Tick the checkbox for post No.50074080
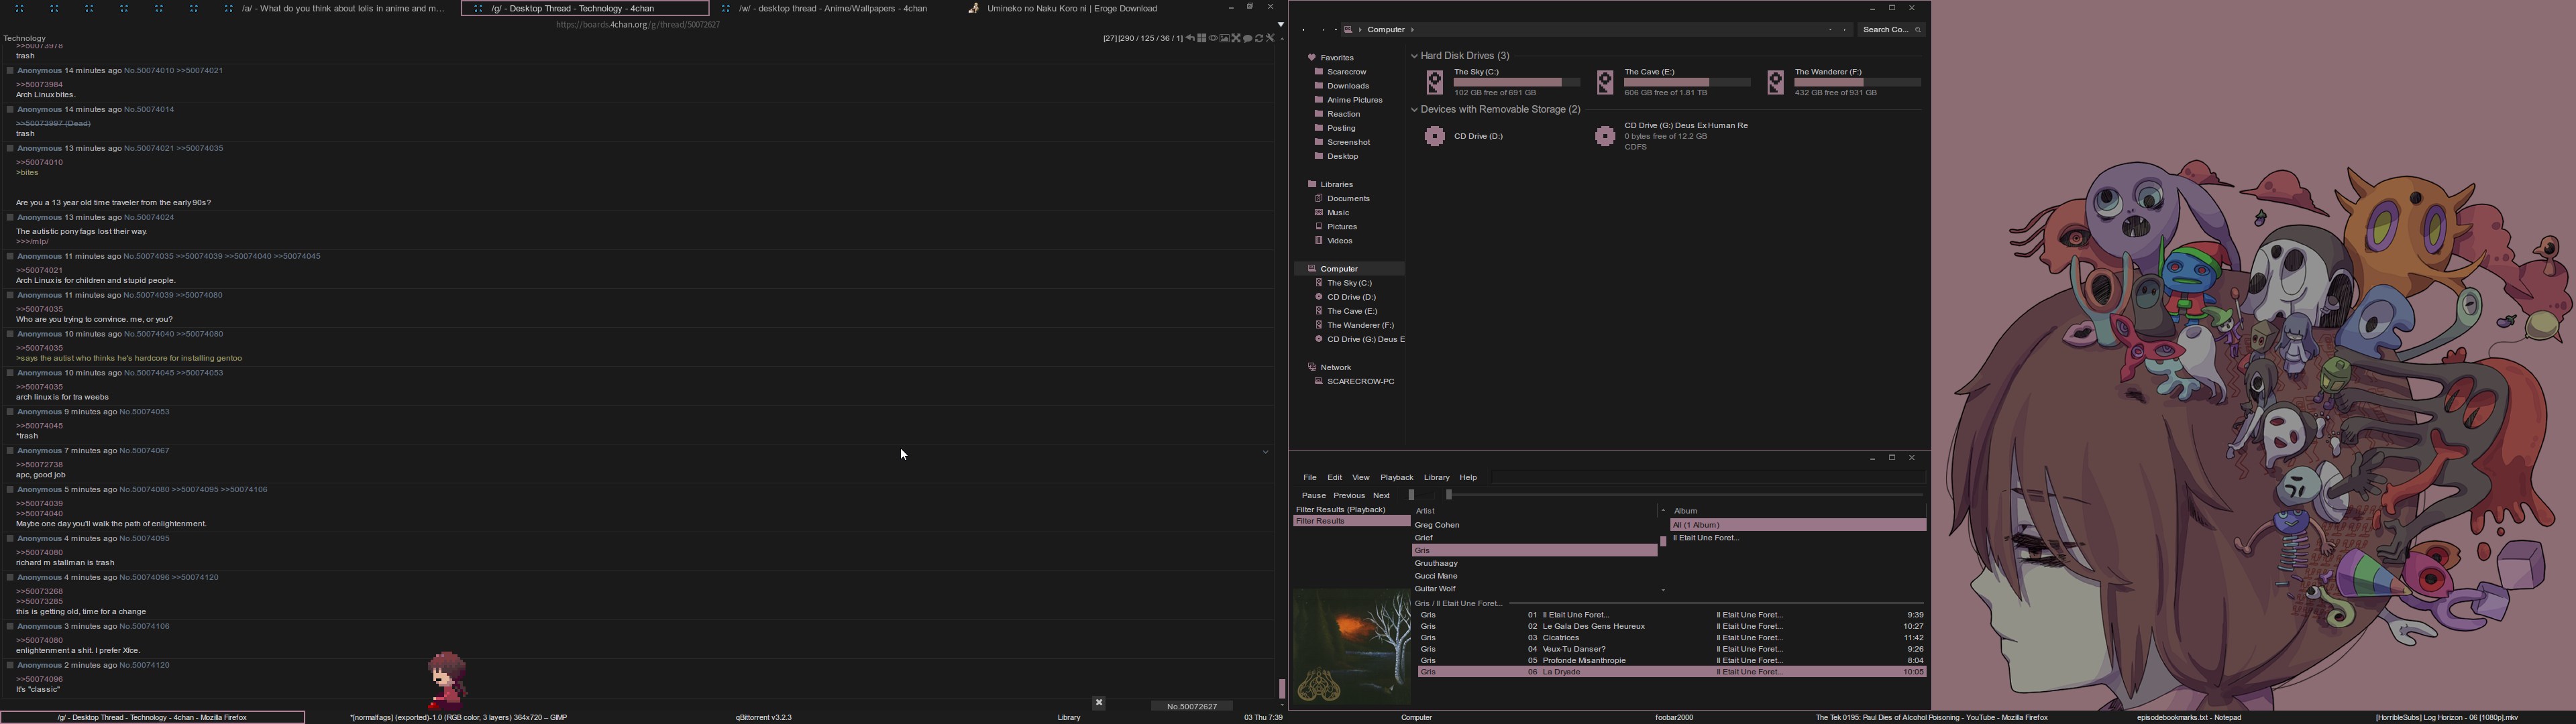 (10, 490)
